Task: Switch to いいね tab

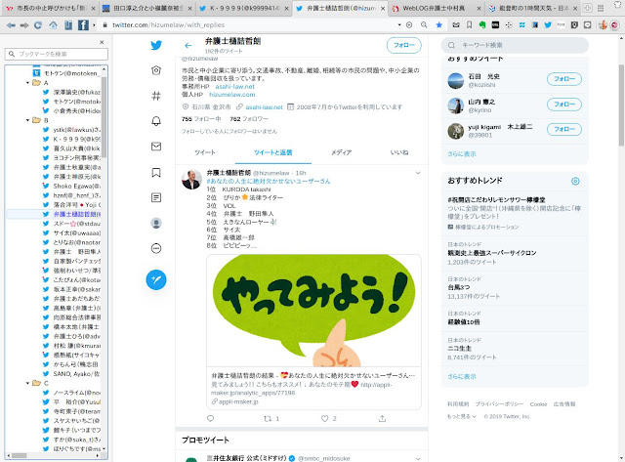Action: coord(399,152)
